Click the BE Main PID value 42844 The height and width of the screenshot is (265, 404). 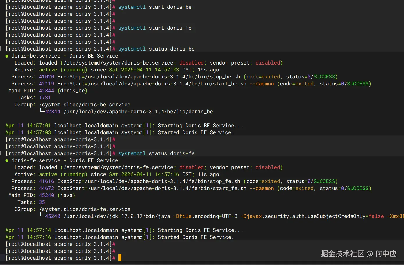click(47, 91)
